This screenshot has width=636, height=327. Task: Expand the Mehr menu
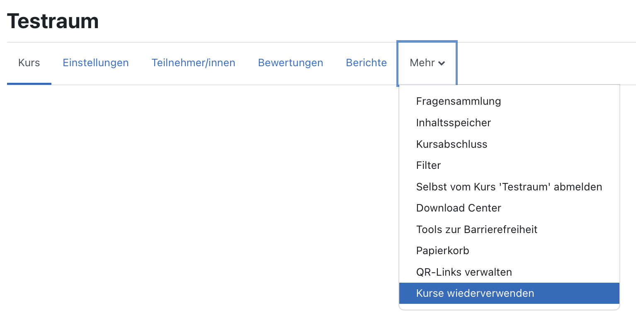(423, 63)
